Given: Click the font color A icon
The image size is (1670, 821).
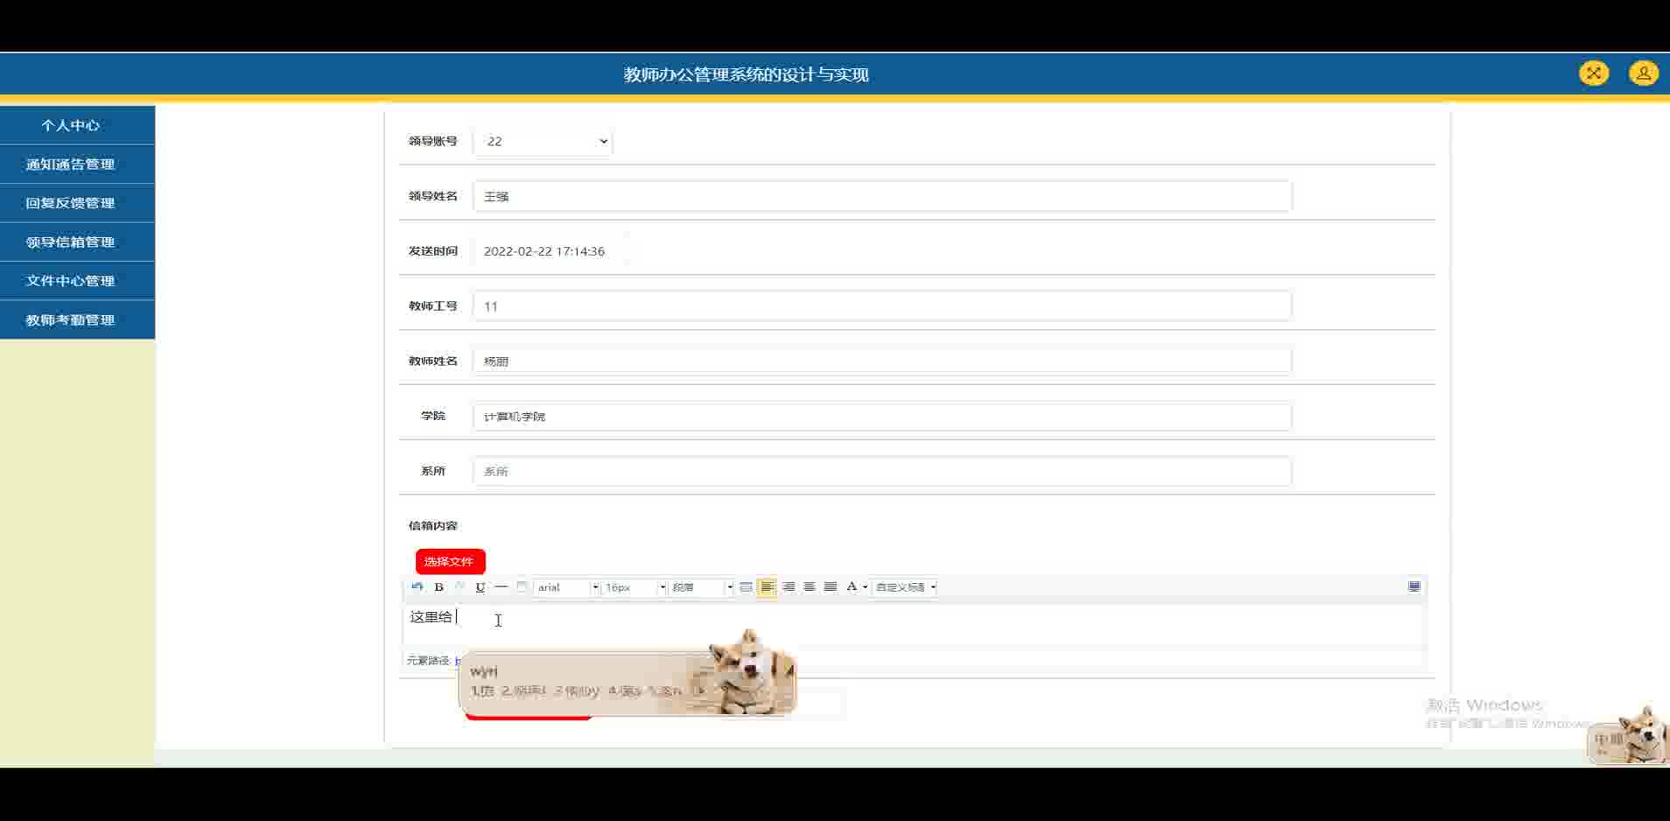Looking at the screenshot, I should click(851, 587).
